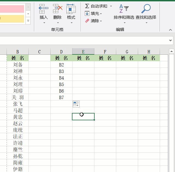The width and height of the screenshot is (175, 172).
Task: Click in the formula bar input
Action: point(84,41)
